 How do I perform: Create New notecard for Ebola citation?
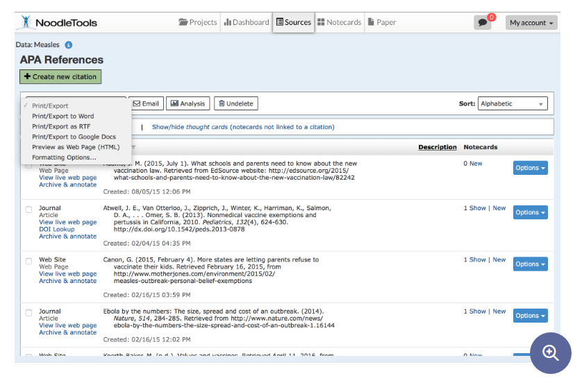[499, 311]
